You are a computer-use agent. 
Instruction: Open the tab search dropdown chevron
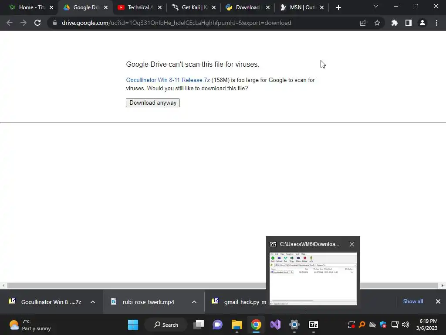point(376,6)
